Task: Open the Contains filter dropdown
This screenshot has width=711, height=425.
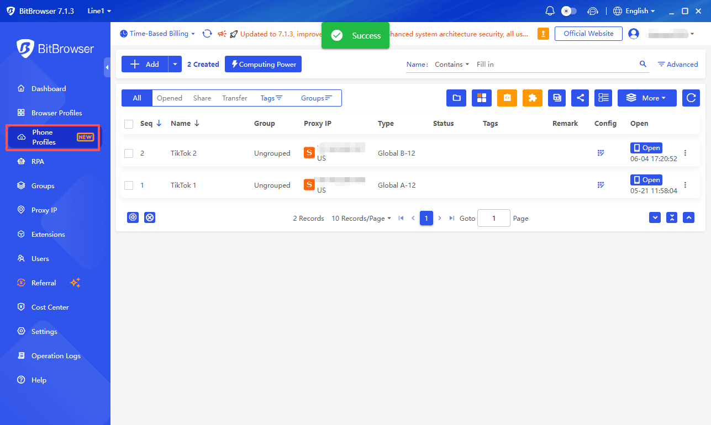Action: click(452, 64)
